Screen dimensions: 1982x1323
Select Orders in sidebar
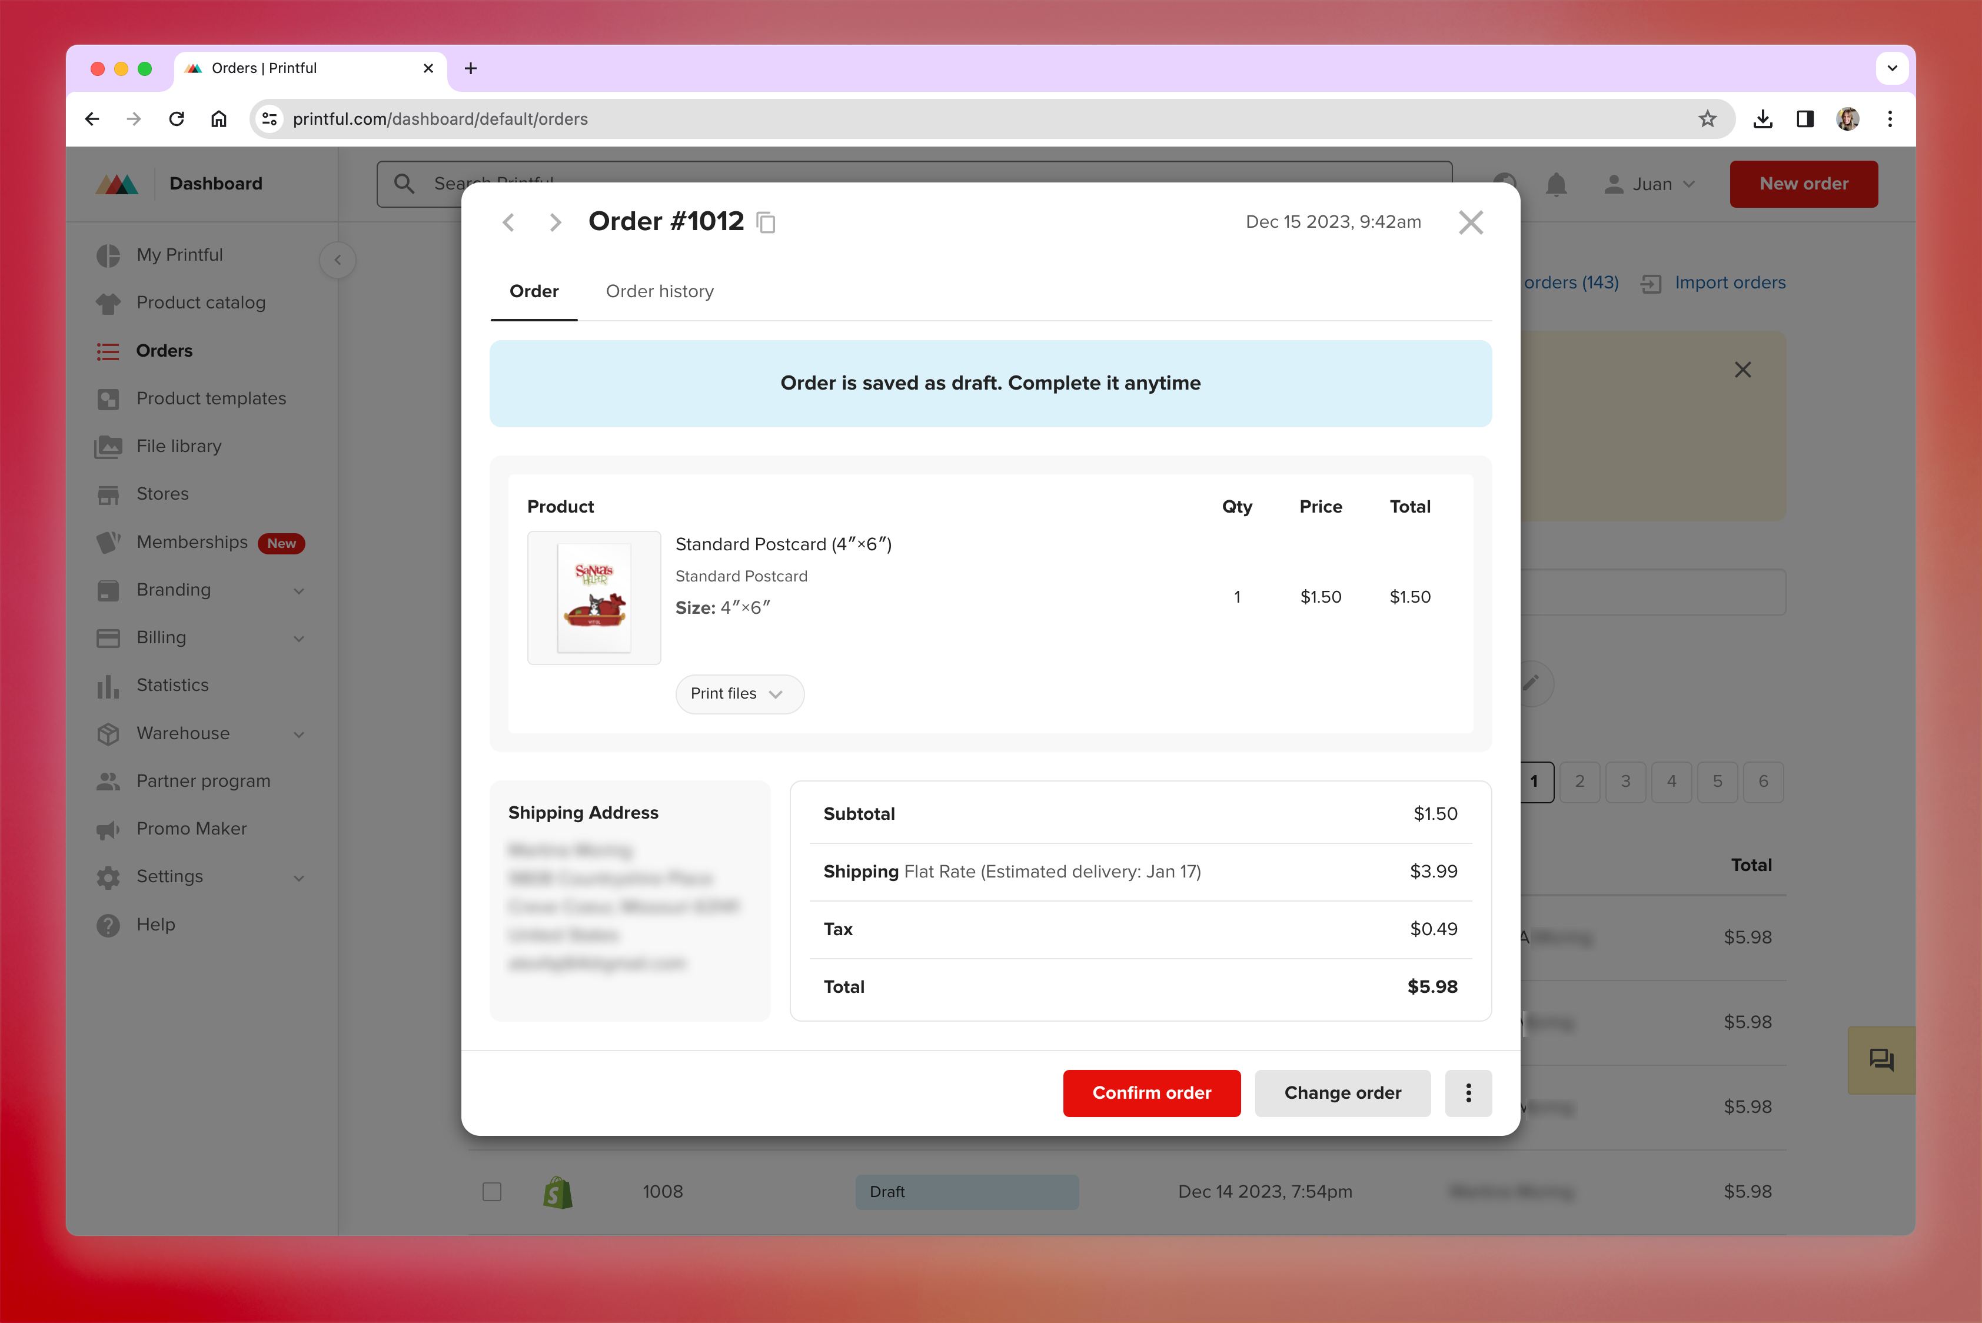(x=165, y=350)
